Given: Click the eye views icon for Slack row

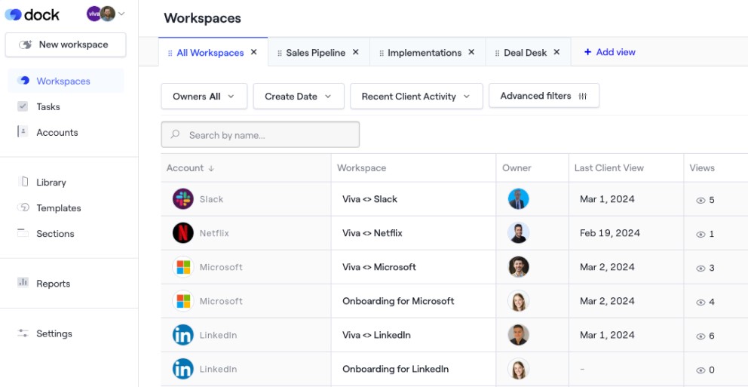Looking at the screenshot, I should [x=700, y=201].
